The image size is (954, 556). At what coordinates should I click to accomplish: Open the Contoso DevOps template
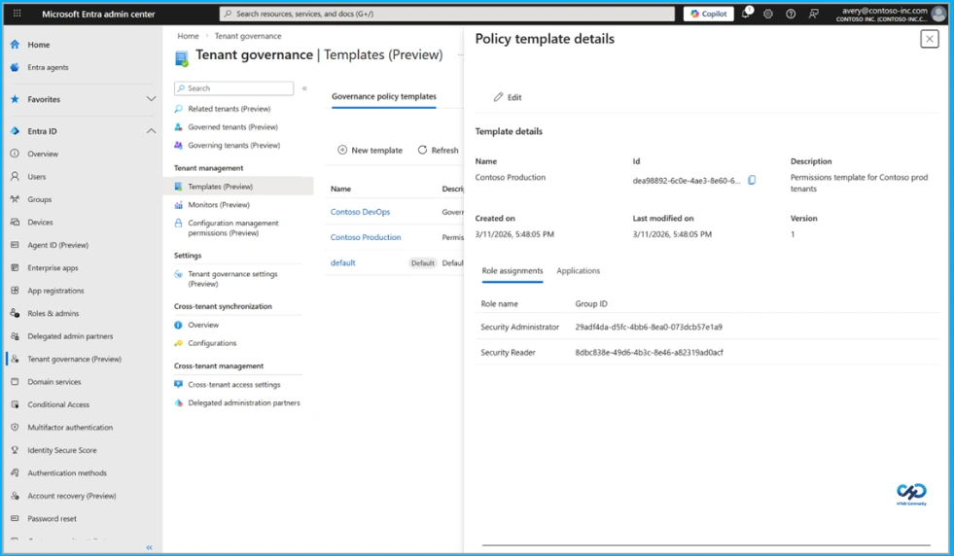pyautogui.click(x=360, y=212)
